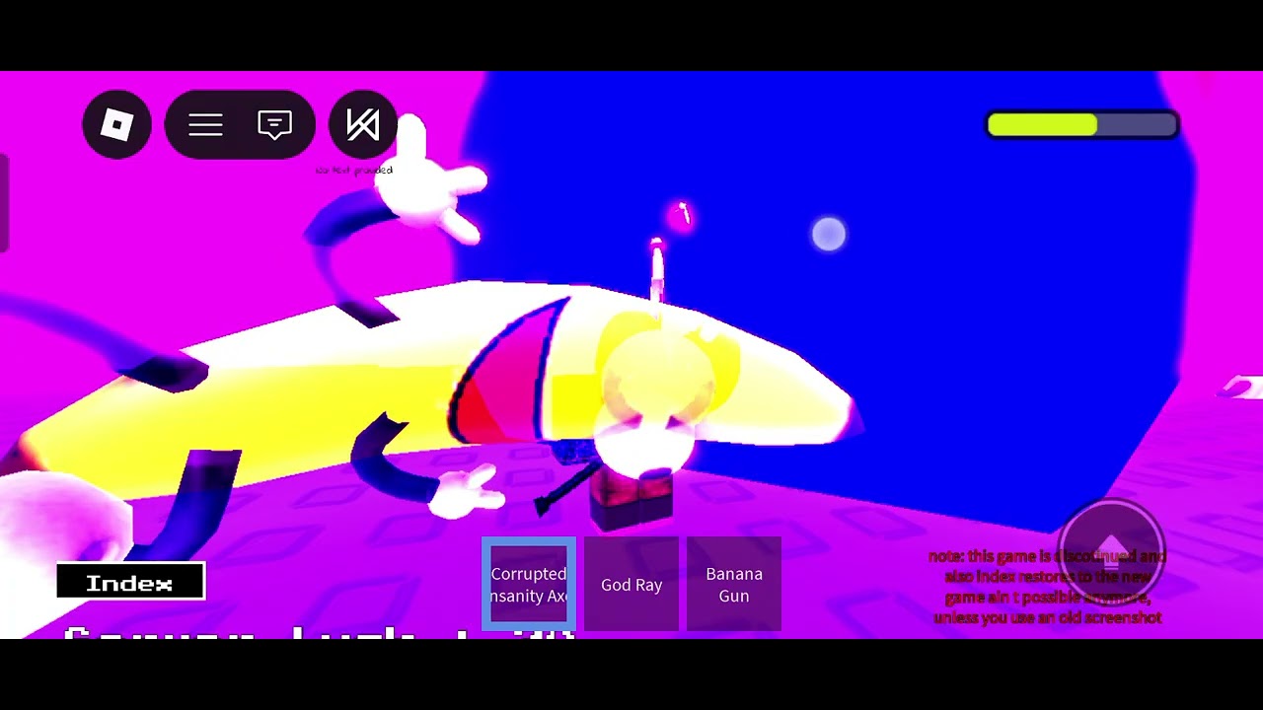Click the tiny label under KK icon
1263x710 pixels.
pos(354,171)
